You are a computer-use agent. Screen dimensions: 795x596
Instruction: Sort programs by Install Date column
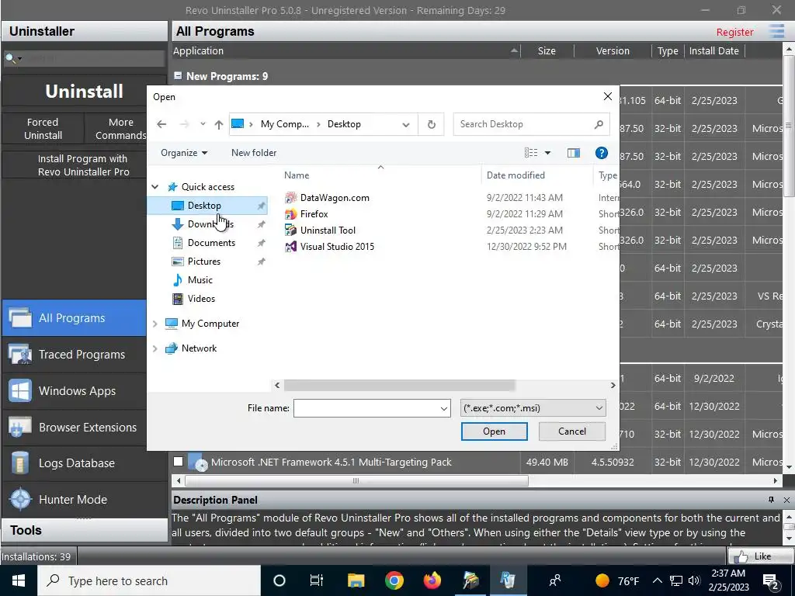(714, 50)
